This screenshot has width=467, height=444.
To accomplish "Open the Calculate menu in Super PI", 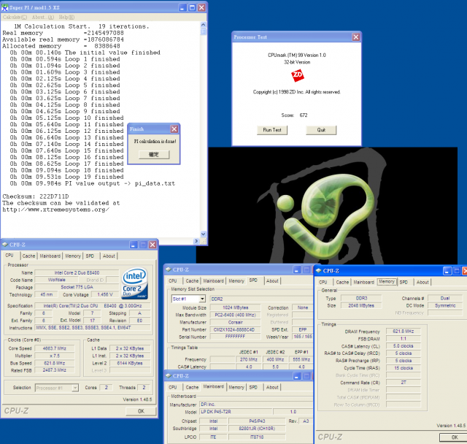I will click(15, 18).
